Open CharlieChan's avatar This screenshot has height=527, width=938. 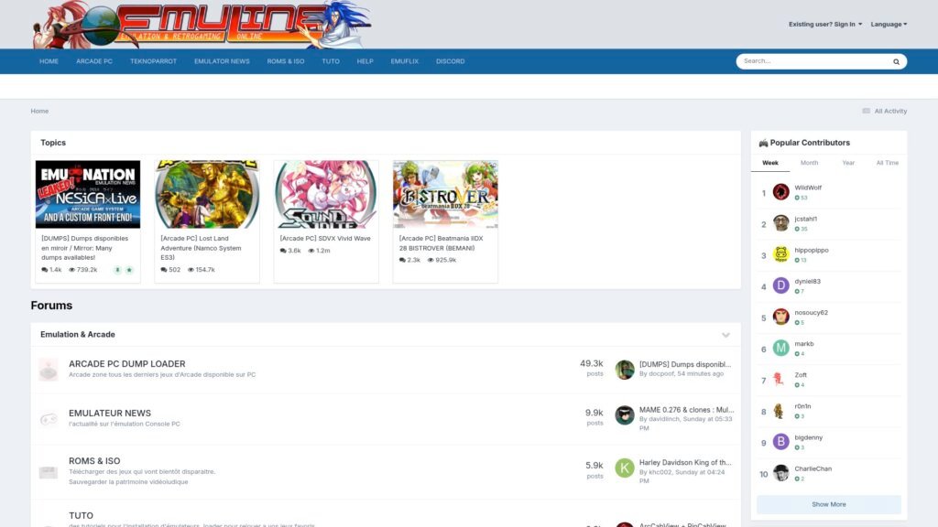pyautogui.click(x=780, y=473)
